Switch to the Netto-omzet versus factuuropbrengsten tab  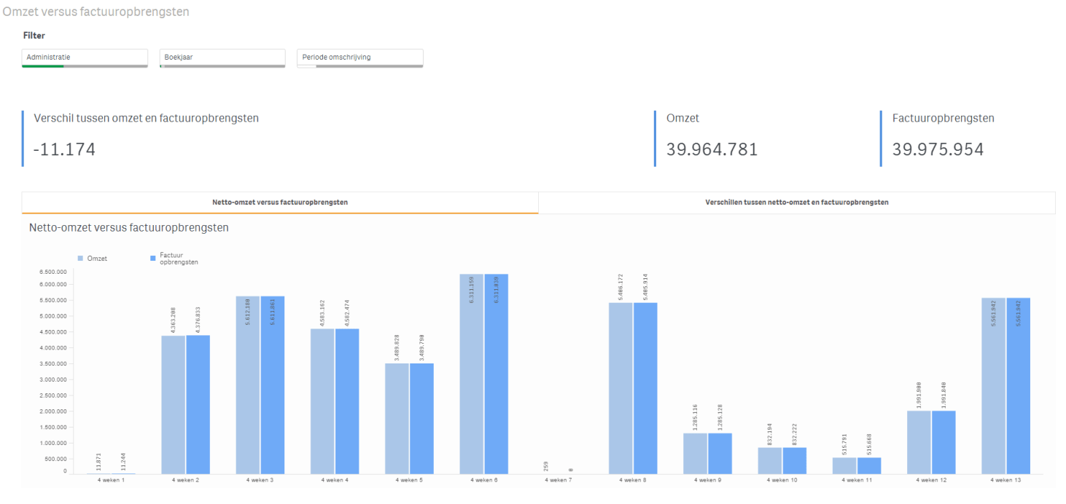pyautogui.click(x=280, y=202)
